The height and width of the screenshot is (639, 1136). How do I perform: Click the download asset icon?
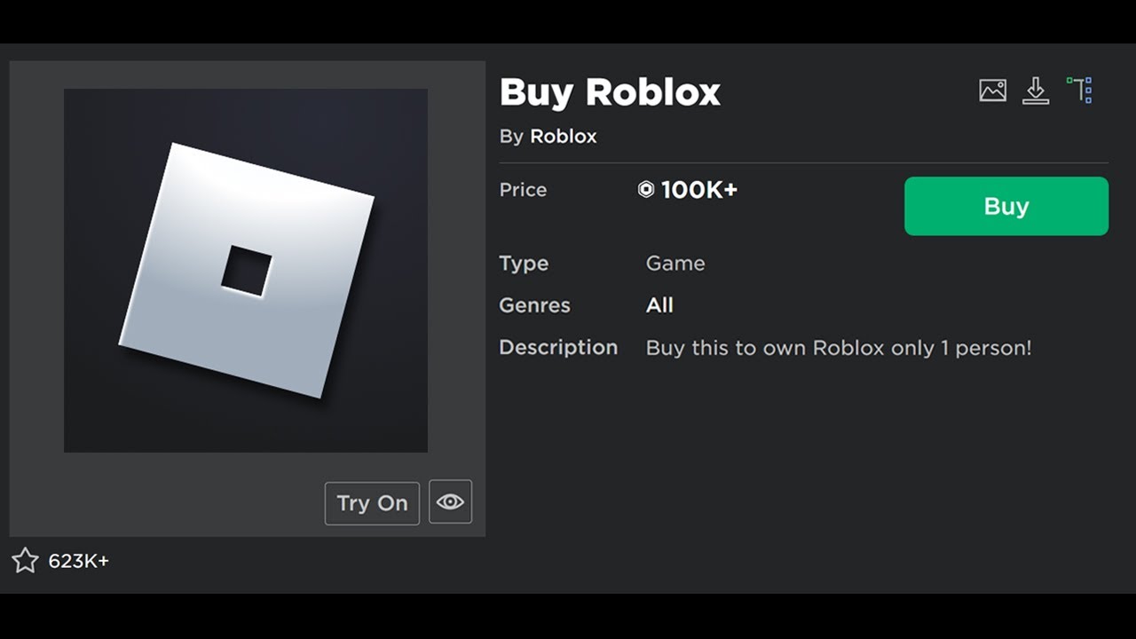(1036, 91)
